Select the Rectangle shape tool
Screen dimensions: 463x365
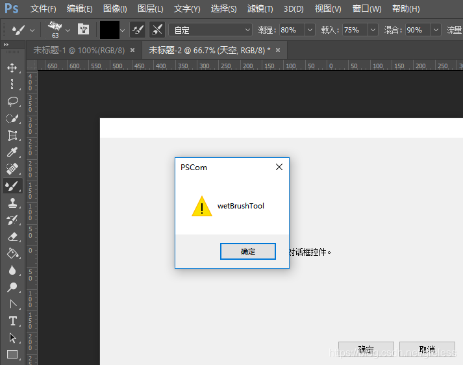pyautogui.click(x=12, y=354)
